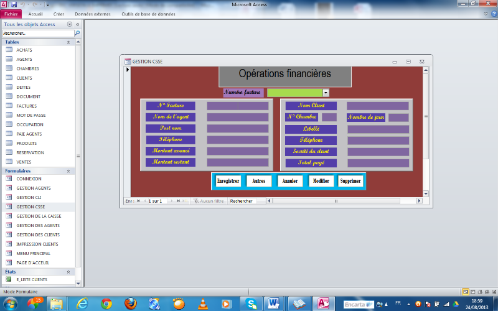Go to last record navigation icon

(x=179, y=201)
